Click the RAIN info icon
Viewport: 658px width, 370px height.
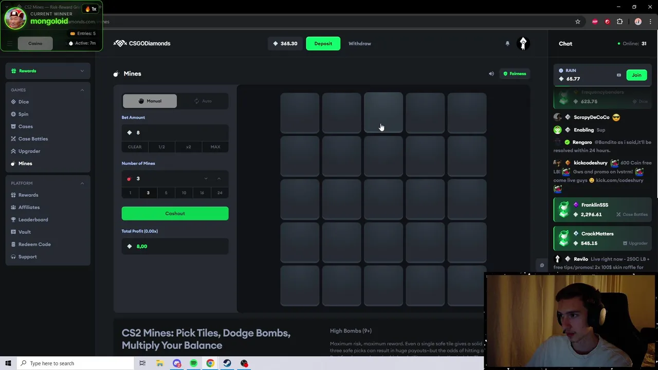[x=561, y=70]
